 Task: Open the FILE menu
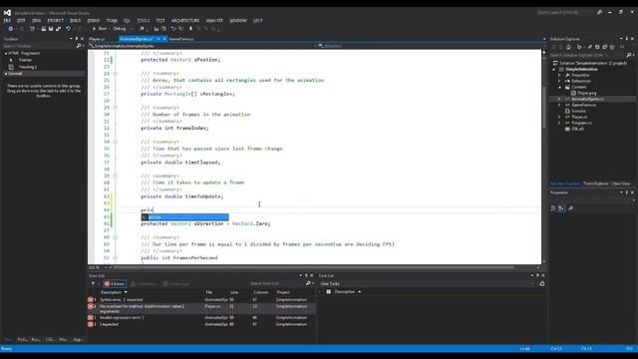click(x=7, y=20)
